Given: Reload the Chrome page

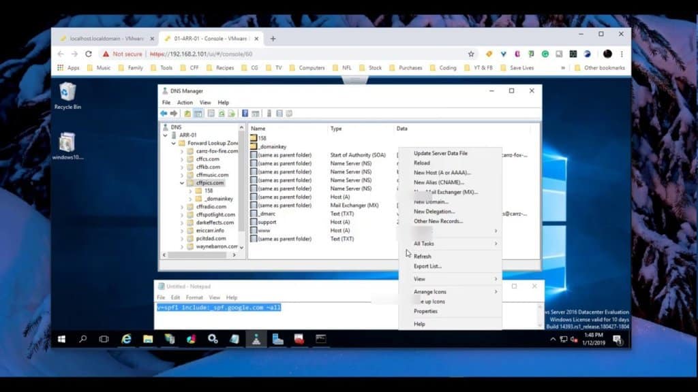Looking at the screenshot, I should tap(89, 54).
